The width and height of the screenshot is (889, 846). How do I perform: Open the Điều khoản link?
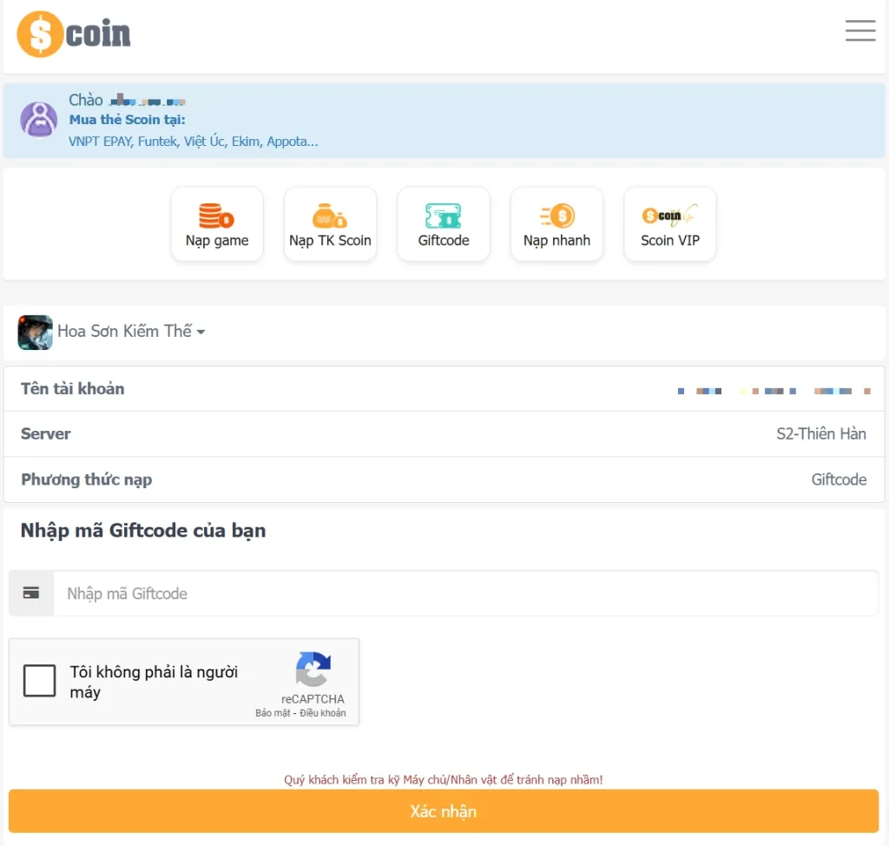pyautogui.click(x=323, y=712)
